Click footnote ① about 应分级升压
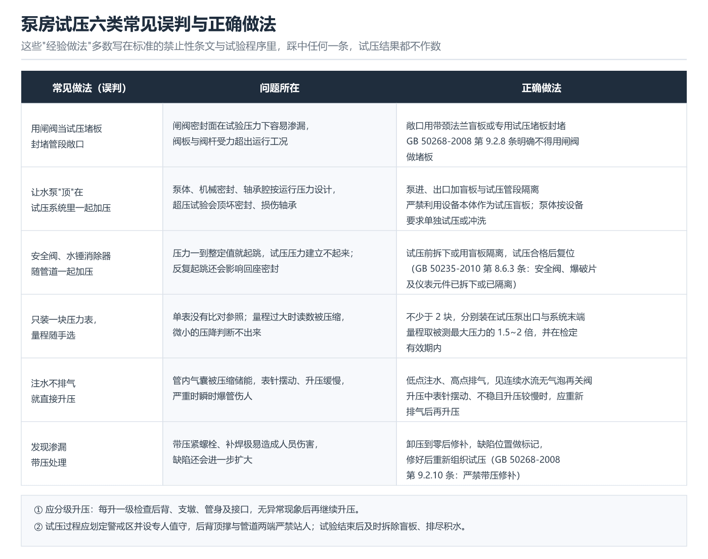 coord(197,509)
